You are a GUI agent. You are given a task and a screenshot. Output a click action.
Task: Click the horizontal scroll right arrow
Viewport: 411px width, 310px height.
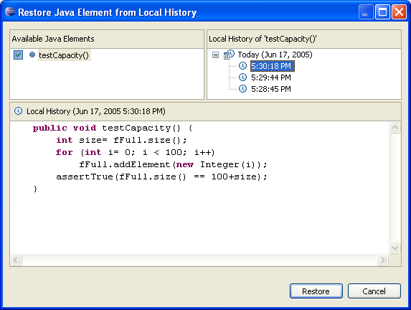(382, 260)
